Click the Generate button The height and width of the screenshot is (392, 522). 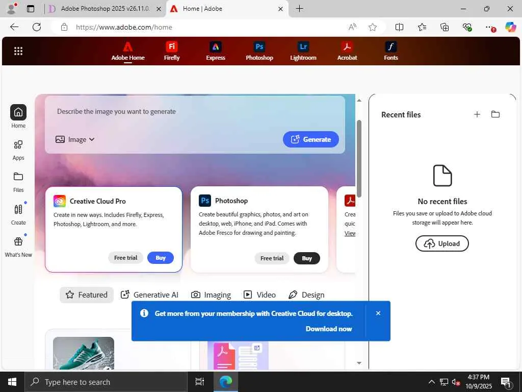pos(311,139)
